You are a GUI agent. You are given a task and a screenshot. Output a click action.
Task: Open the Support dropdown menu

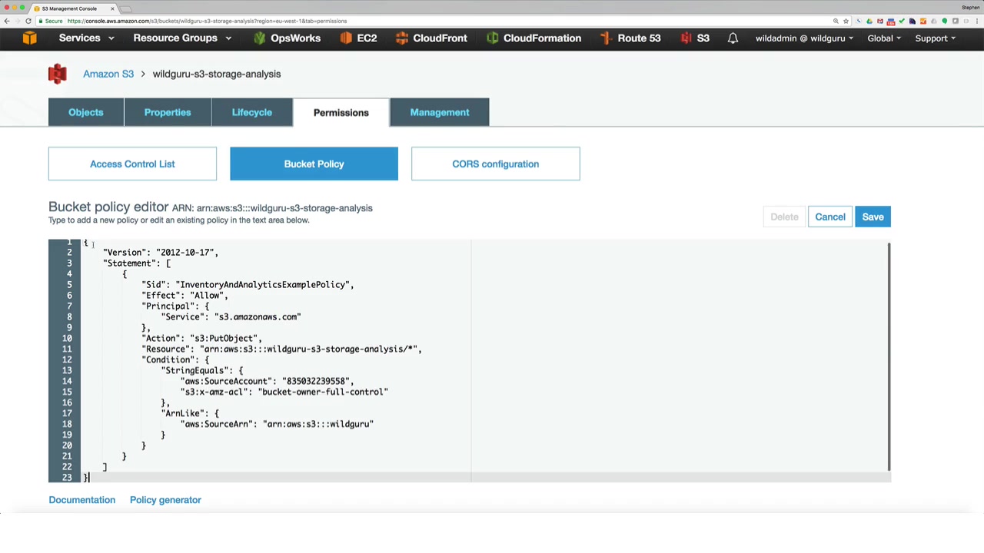click(x=936, y=38)
